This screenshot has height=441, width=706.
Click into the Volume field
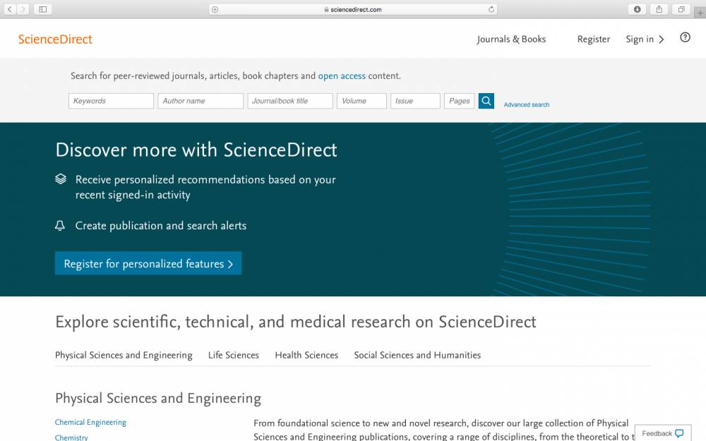[x=361, y=101]
